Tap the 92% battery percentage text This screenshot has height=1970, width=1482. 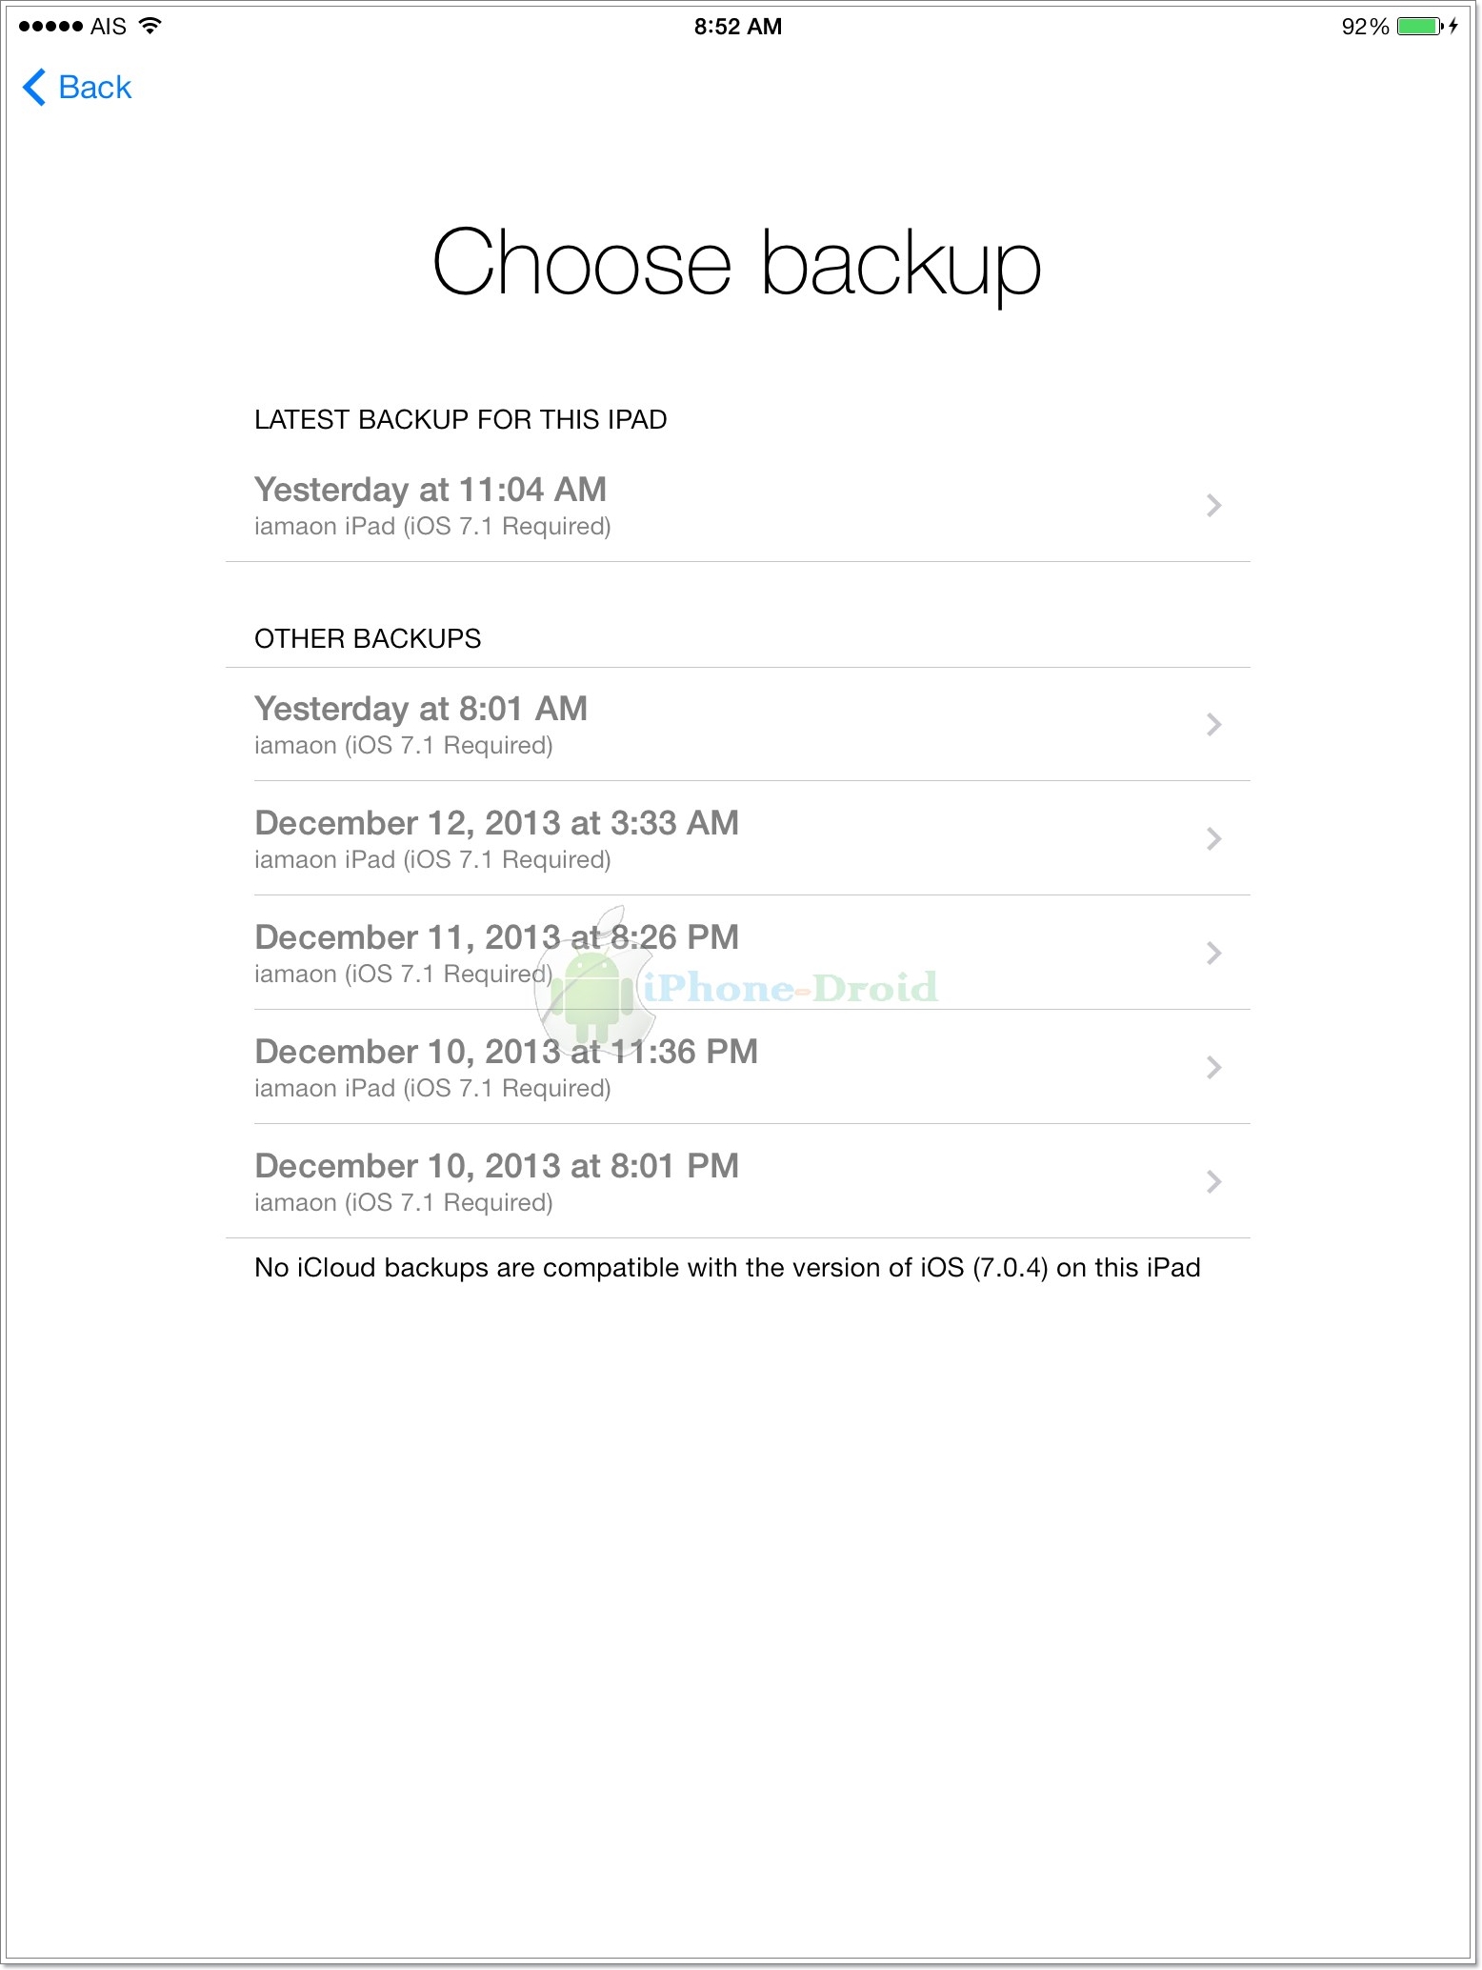tap(1364, 27)
